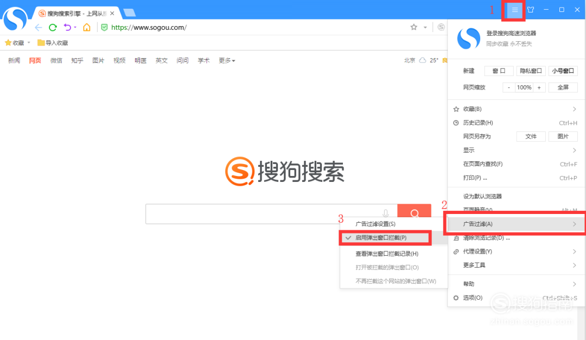The width and height of the screenshot is (586, 340).
Task: Decrease zoom with the minus button
Action: 508,87
